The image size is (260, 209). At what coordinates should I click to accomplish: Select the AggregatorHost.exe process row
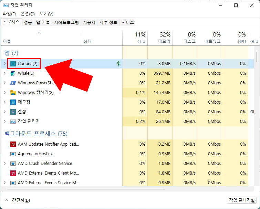tap(127, 154)
